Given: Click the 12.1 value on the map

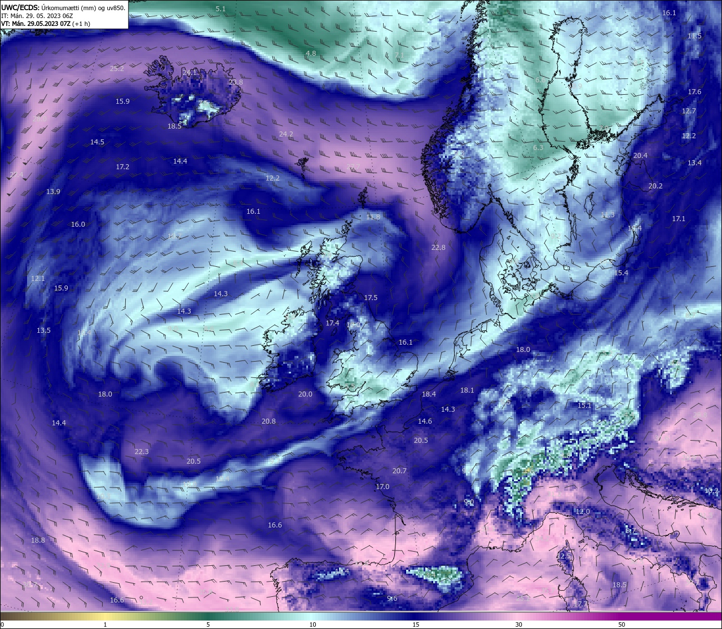Looking at the screenshot, I should tap(38, 279).
